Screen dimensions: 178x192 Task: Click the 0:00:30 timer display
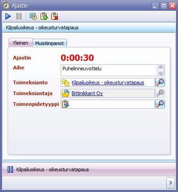[x=77, y=58]
